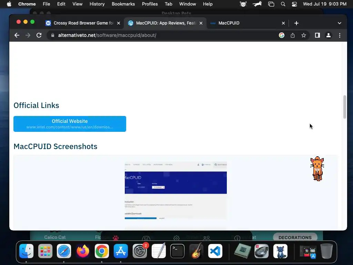Image resolution: width=353 pixels, height=265 pixels.
Task: Click the running cat menu bar icon
Action: click(x=257, y=4)
